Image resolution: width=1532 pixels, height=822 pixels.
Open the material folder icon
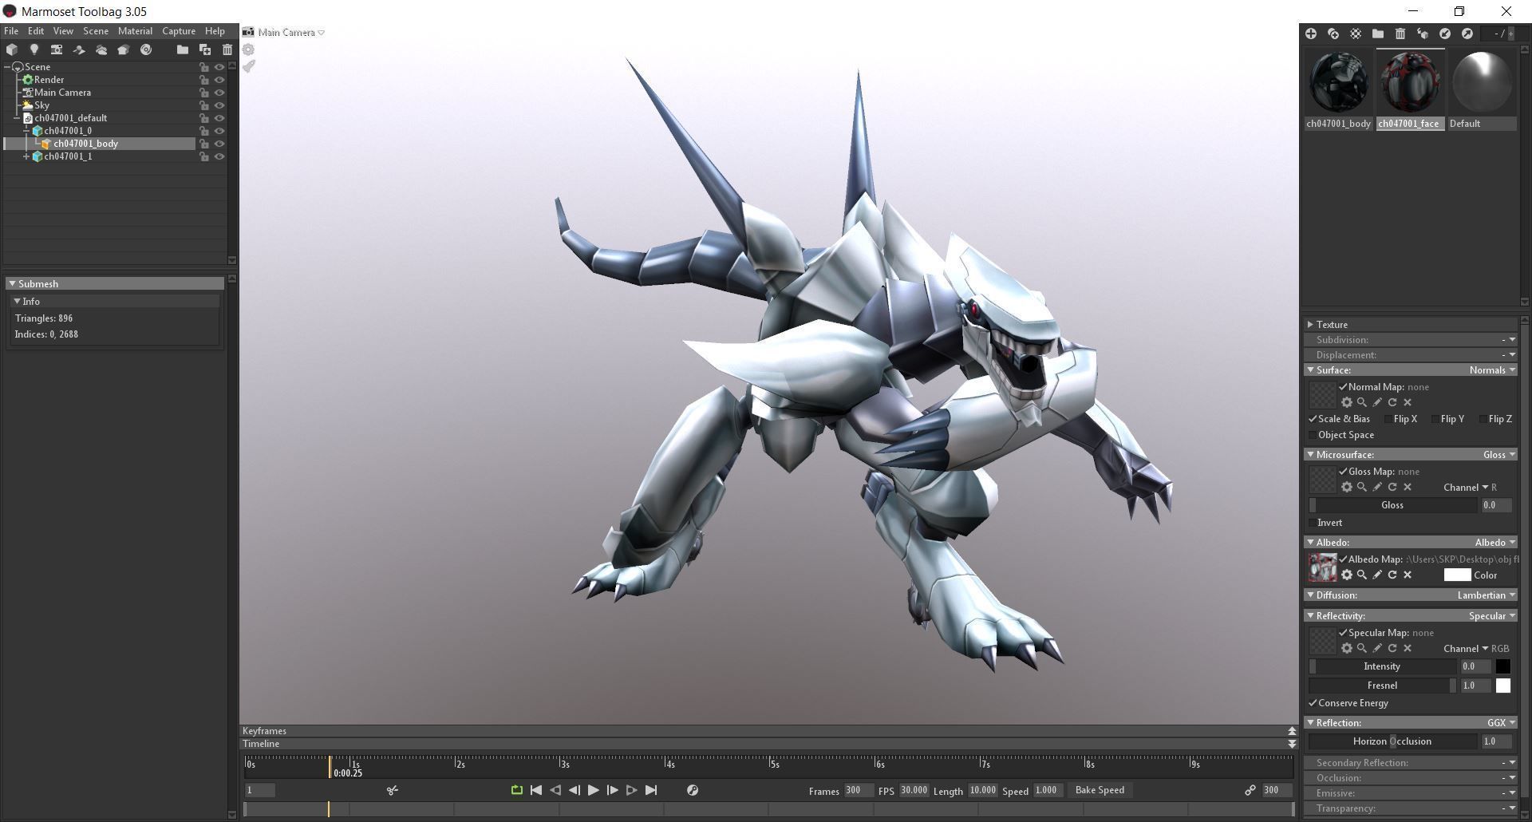(x=1378, y=34)
